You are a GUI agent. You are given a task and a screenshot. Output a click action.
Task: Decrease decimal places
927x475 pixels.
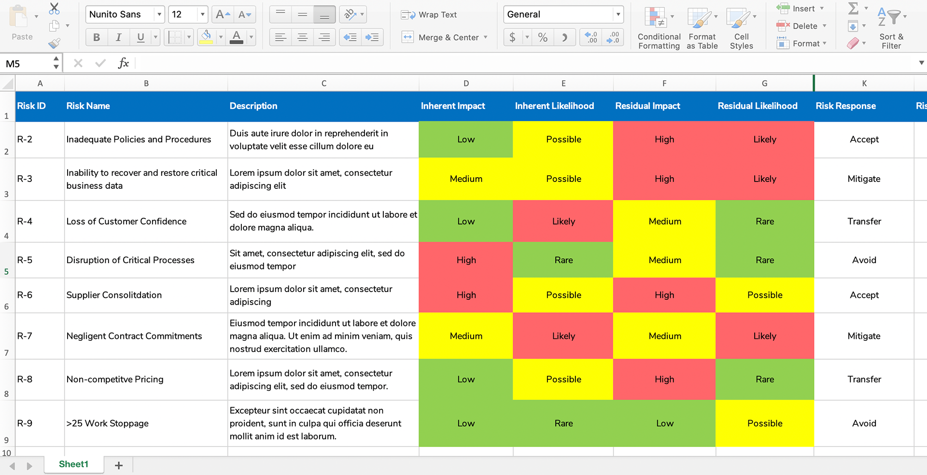pyautogui.click(x=613, y=37)
